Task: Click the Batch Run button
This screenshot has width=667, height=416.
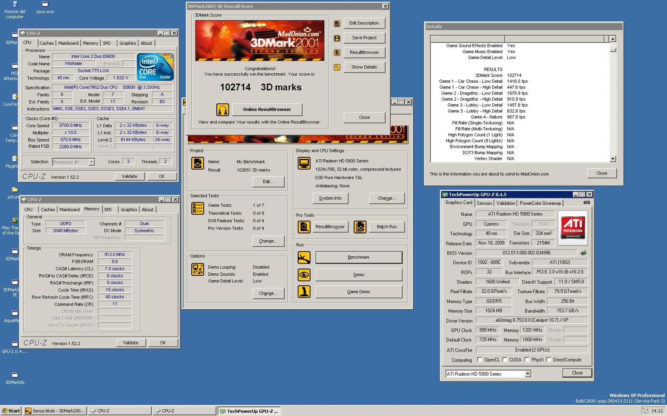Action: (x=386, y=227)
